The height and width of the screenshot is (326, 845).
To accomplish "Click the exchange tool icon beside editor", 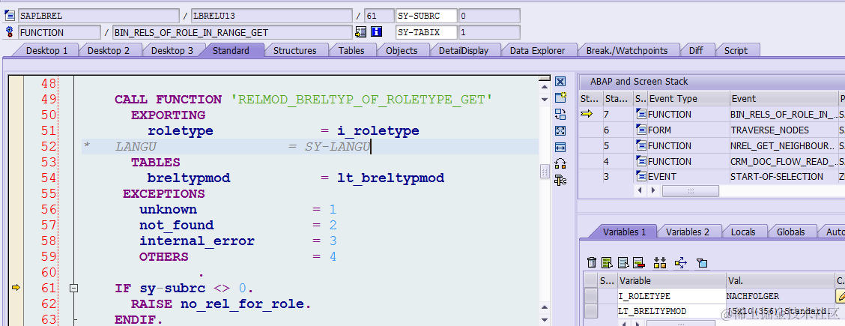I will (560, 114).
